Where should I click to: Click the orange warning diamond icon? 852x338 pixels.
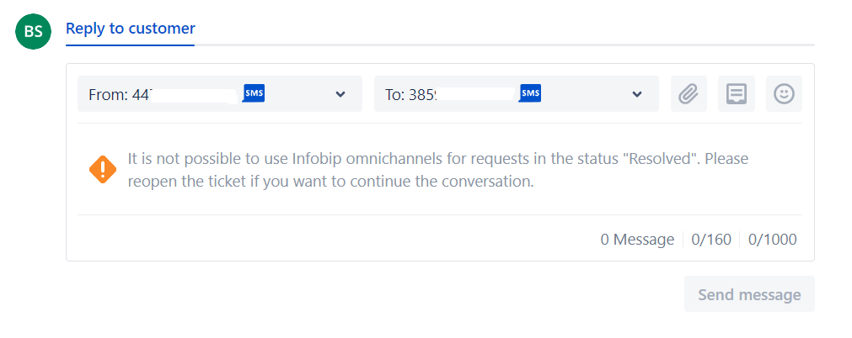[103, 169]
